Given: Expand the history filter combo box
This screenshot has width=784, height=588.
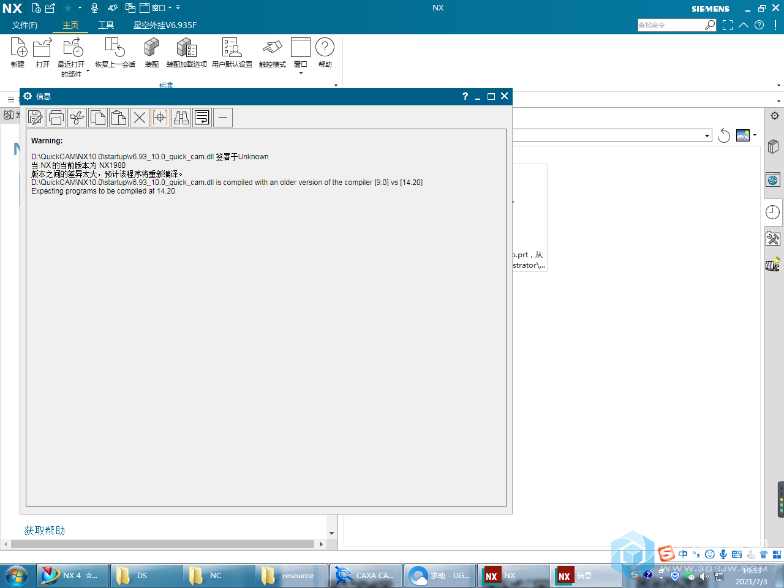Looking at the screenshot, I should click(707, 135).
